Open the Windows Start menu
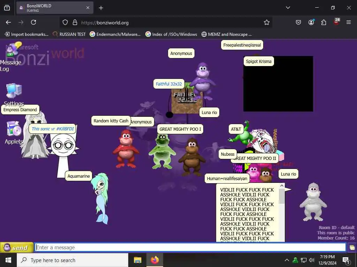357x267 pixels. (8, 260)
